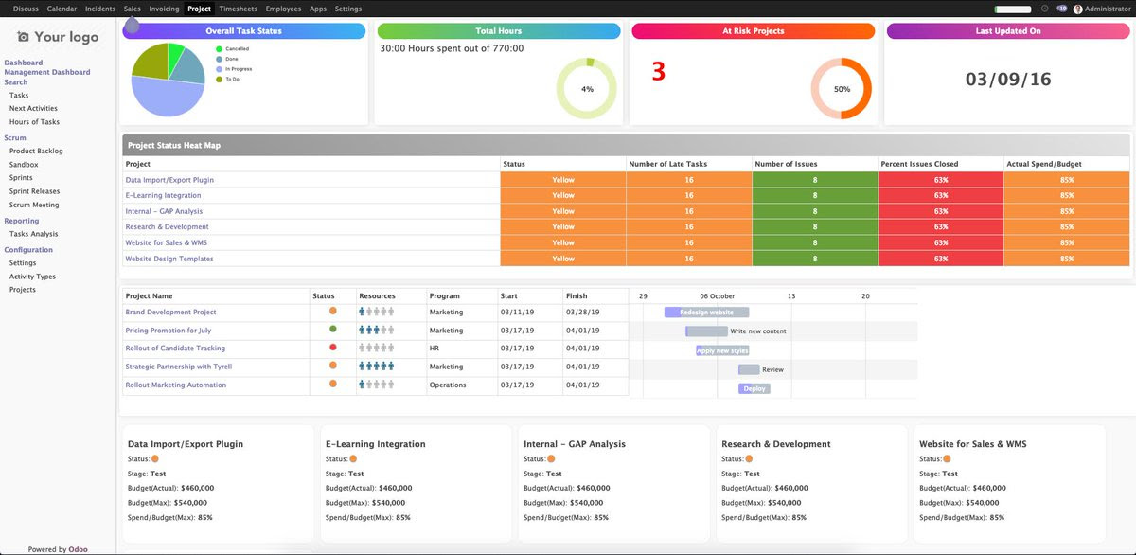Open the Settings menu in top bar

coord(348,9)
